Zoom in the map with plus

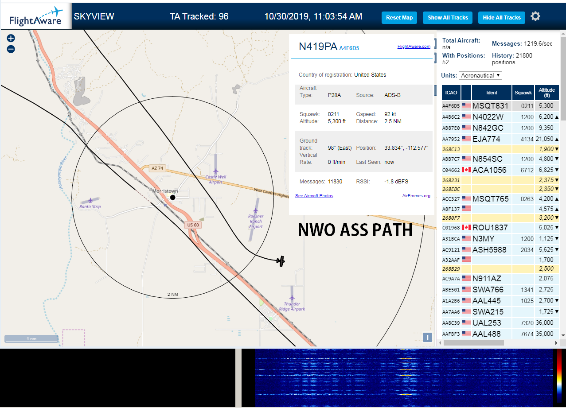(11, 39)
